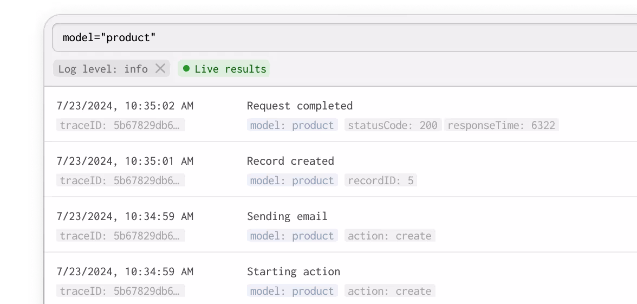637x304 pixels.
Task: Click the model="product" search query field
Action: (x=344, y=37)
